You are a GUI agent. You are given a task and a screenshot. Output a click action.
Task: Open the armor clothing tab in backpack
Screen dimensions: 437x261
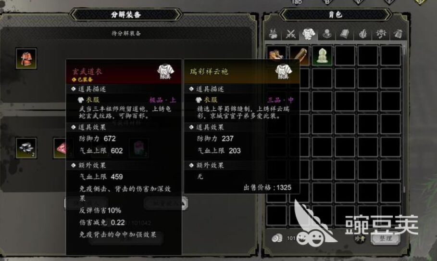tap(309, 34)
